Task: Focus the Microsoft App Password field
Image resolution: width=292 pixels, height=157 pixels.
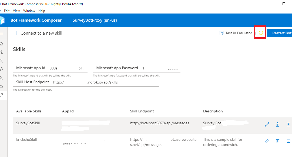Action: (136, 68)
